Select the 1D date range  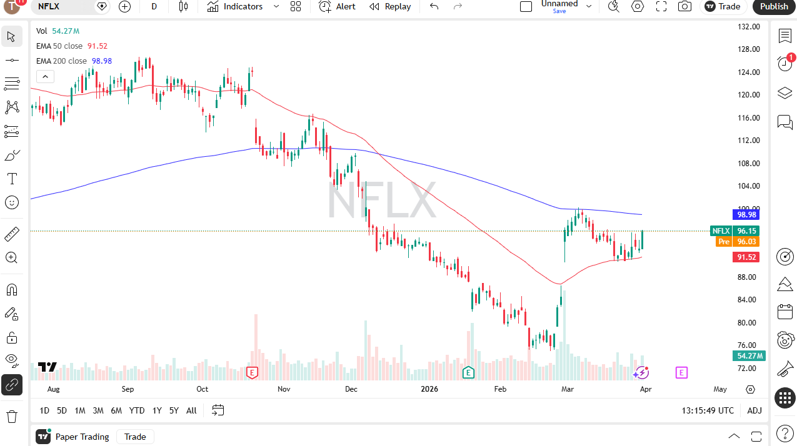pos(44,410)
